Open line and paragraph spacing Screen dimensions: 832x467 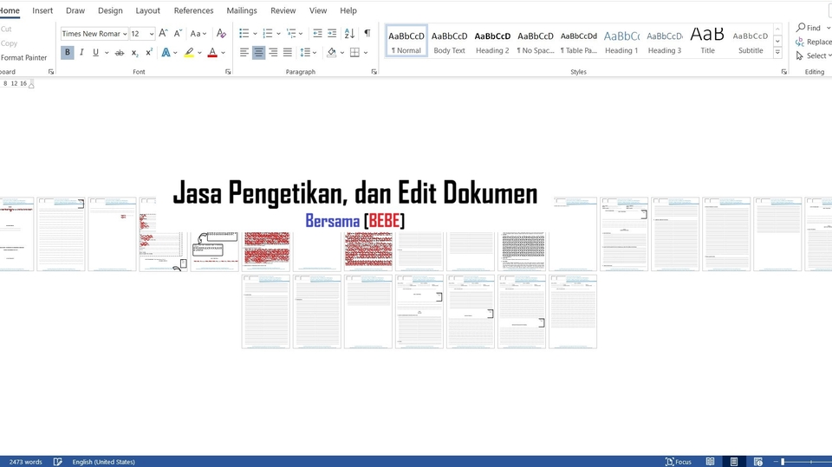(305, 53)
